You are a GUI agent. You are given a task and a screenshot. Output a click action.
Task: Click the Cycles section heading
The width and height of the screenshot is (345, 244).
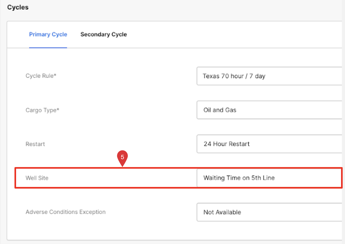(x=18, y=7)
